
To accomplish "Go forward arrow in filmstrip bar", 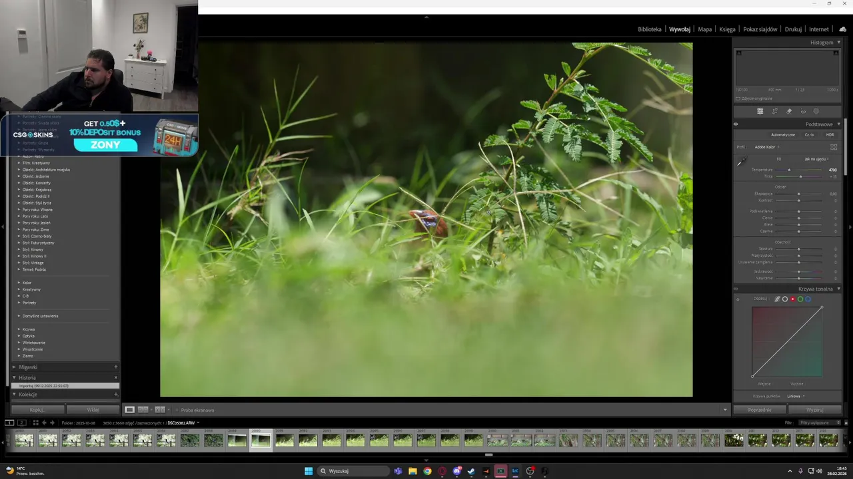I will click(53, 422).
